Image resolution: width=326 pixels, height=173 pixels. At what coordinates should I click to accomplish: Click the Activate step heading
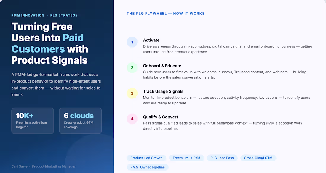click(151, 40)
